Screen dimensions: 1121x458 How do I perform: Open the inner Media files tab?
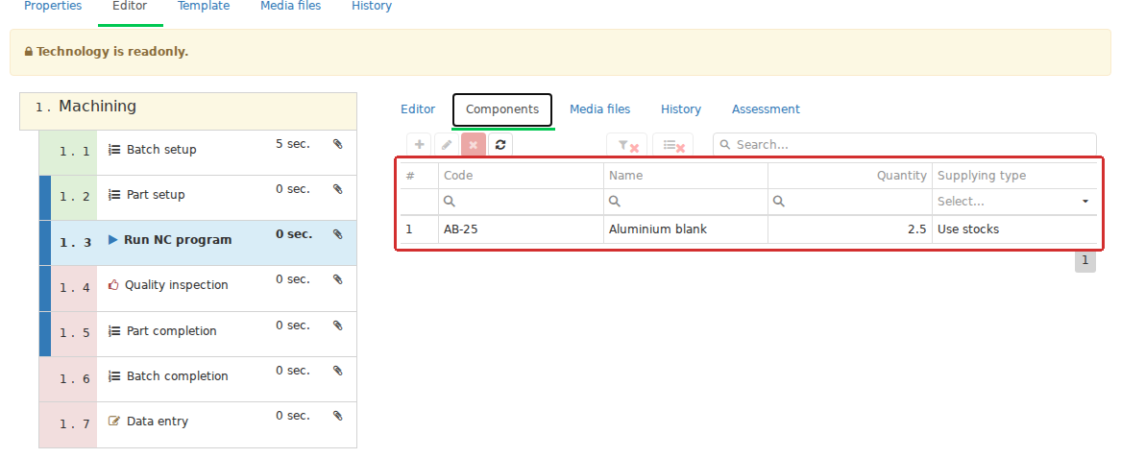[599, 109]
